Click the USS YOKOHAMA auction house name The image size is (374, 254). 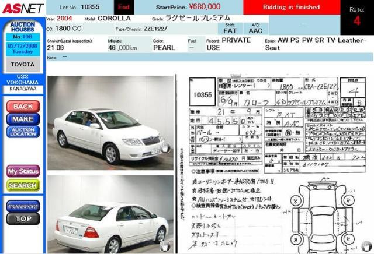coord(23,79)
